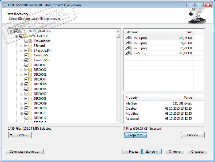Image resolution: width=215 pixels, height=162 pixels.
Task: Click the application icon in the title bar
Action: click(5, 5)
